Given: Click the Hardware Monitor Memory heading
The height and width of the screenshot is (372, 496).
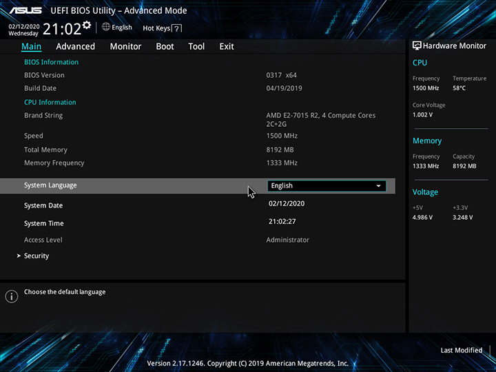Looking at the screenshot, I should pos(427,141).
